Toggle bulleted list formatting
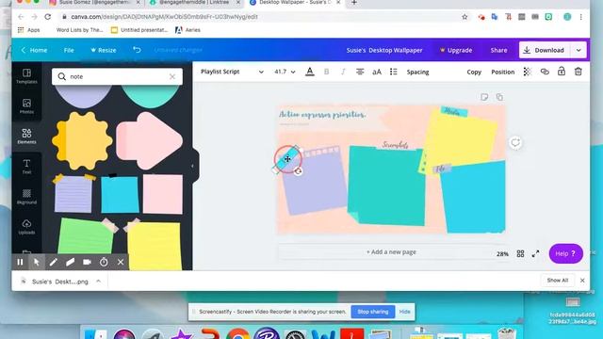The image size is (603, 339). tap(394, 72)
